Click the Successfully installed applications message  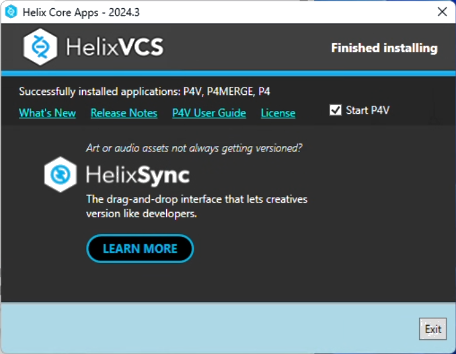tap(145, 92)
